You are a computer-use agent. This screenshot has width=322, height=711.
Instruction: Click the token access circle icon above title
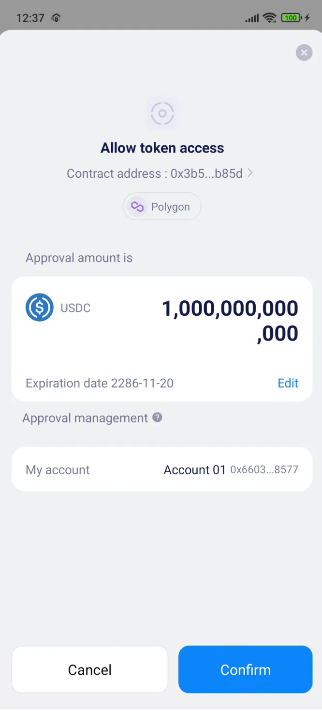tap(162, 113)
